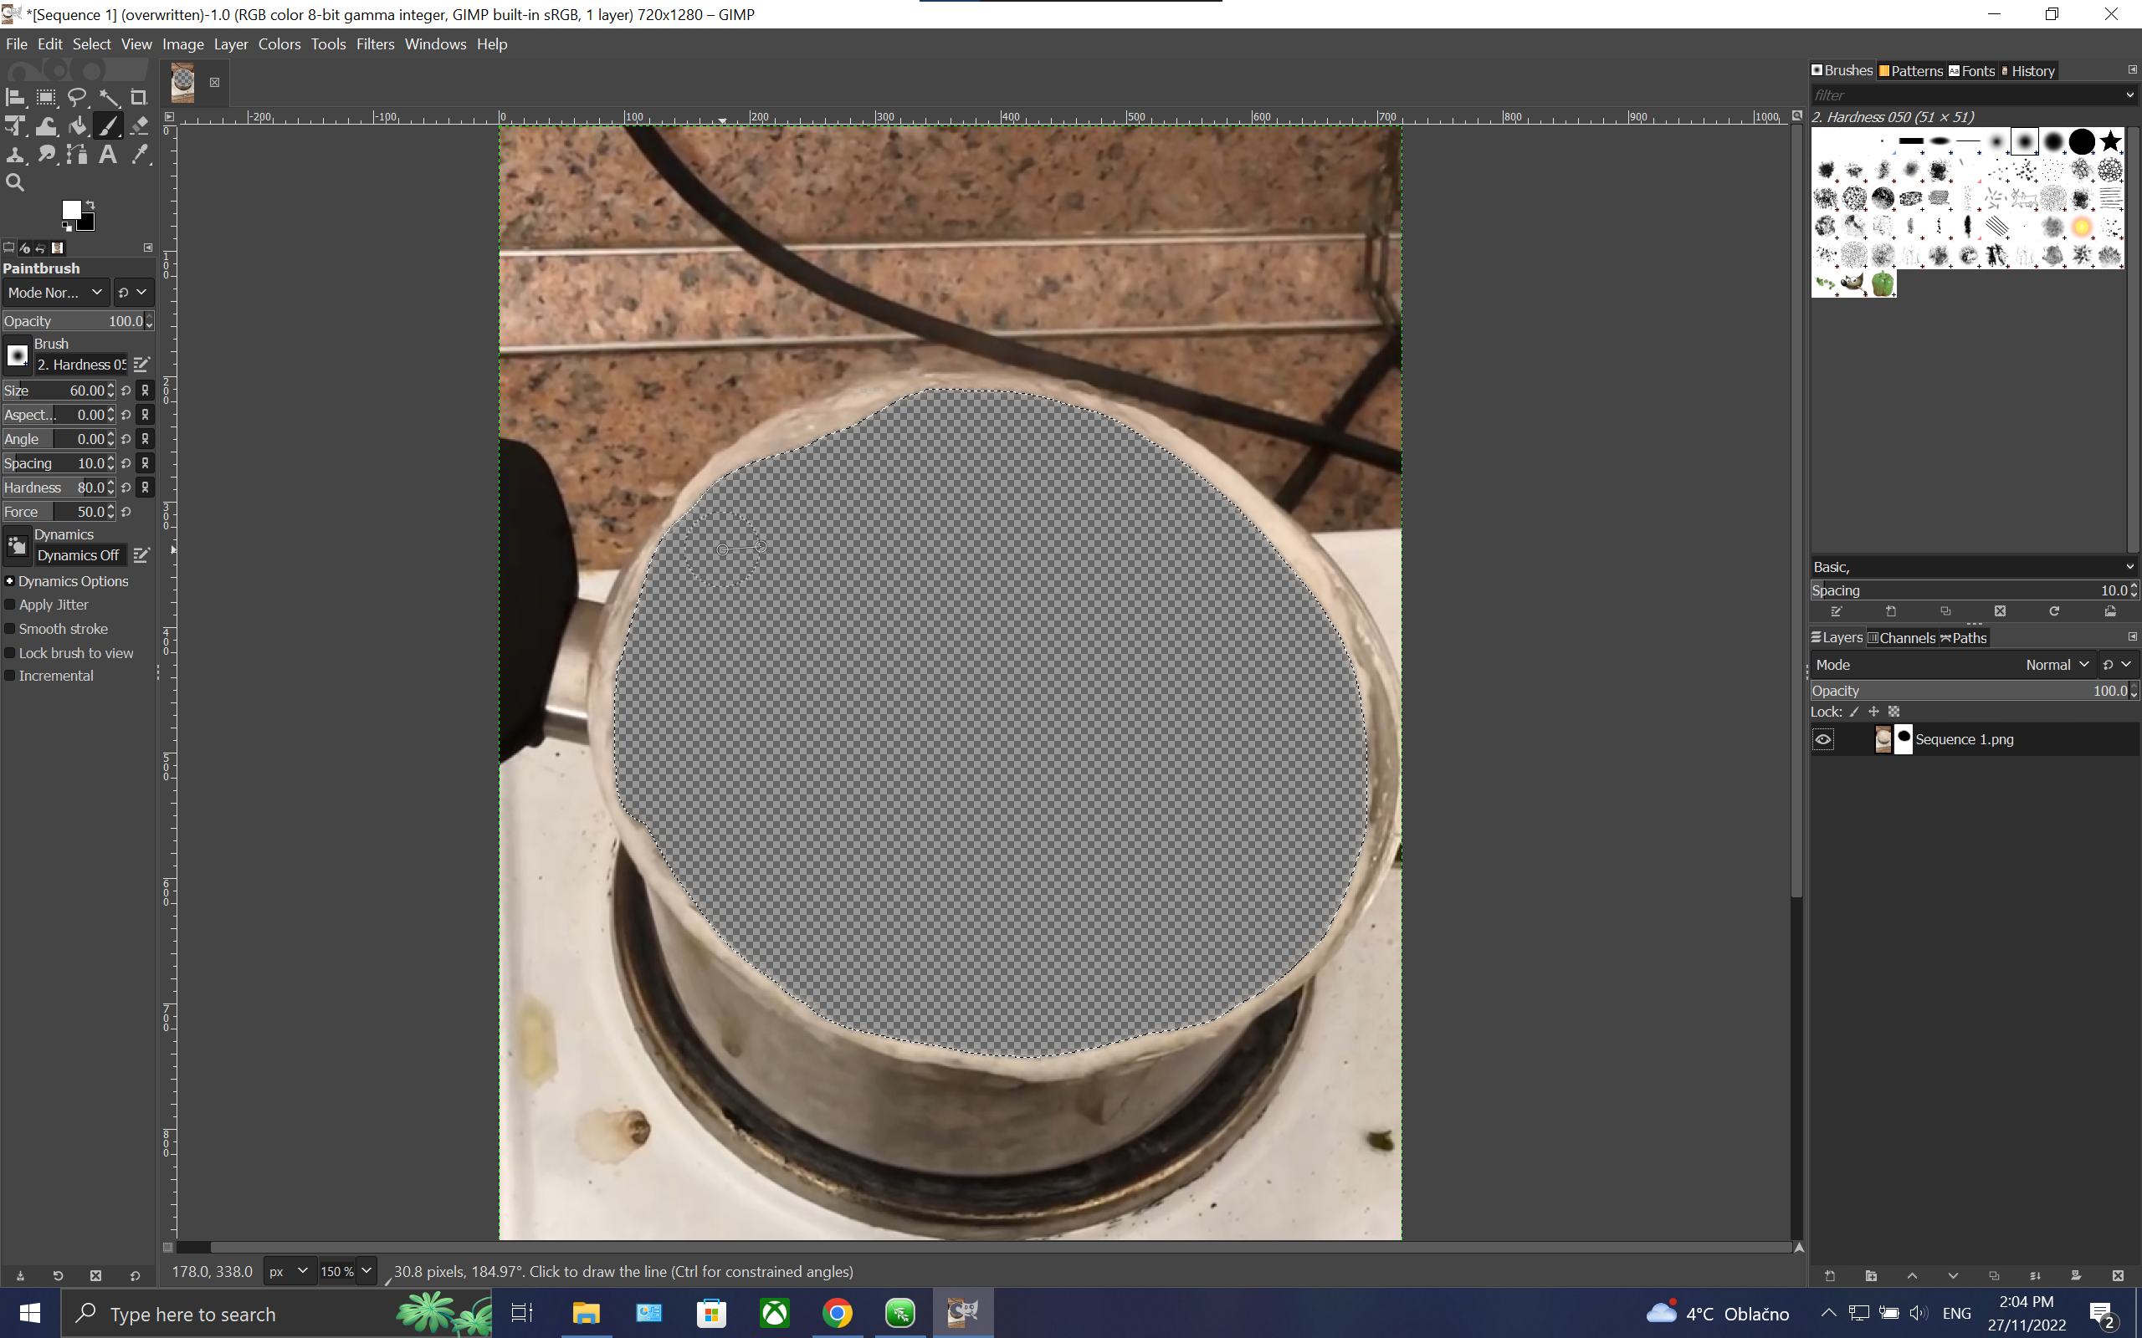Delete tool preset in tool options
The width and height of the screenshot is (2142, 1338).
[x=95, y=1275]
